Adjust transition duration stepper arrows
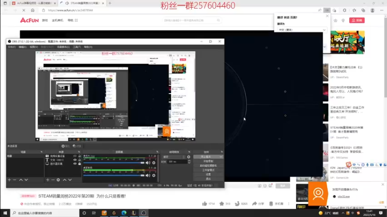Screen dimensions: 387x217 coord(189,162)
